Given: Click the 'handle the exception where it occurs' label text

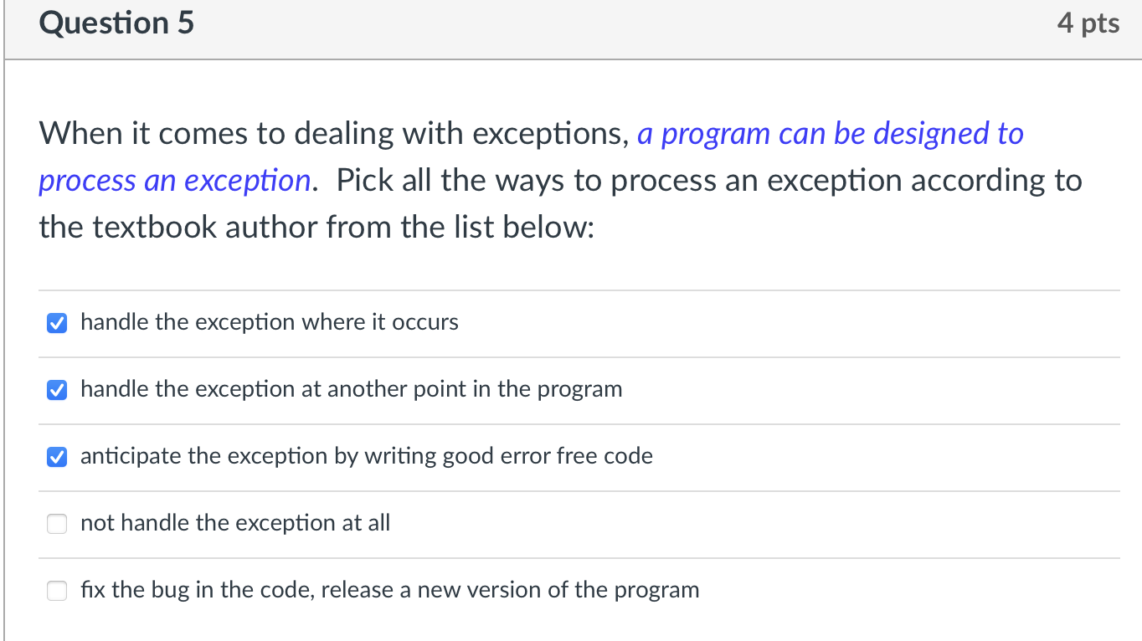Looking at the screenshot, I should (269, 323).
